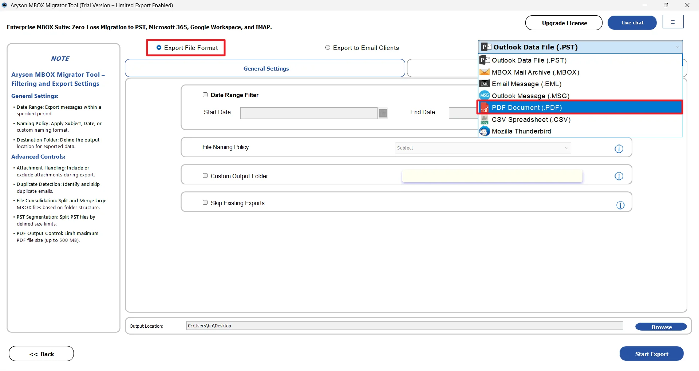Open info icon for Skip Existing Exports

click(x=620, y=205)
